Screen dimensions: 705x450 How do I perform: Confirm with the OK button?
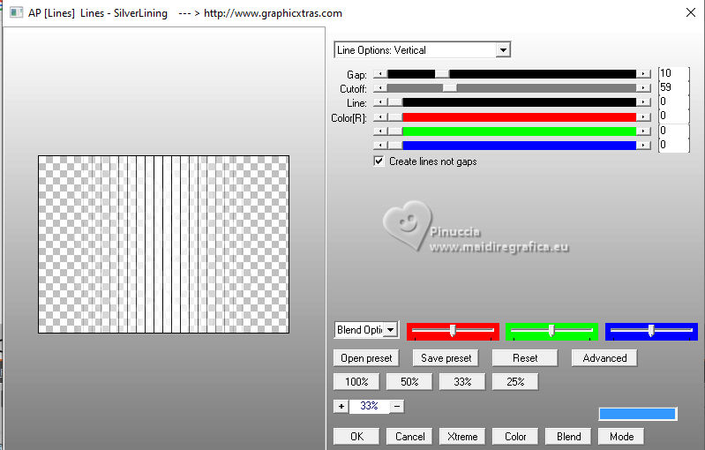[356, 436]
